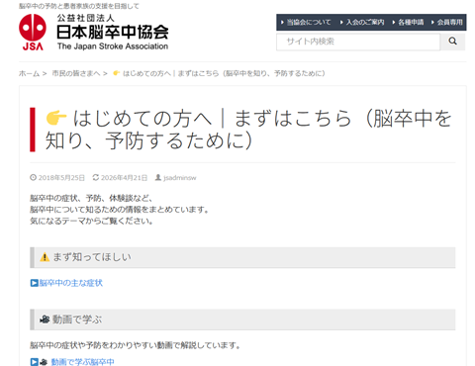Open the 動画で学ぶ脳卒中 link

(x=82, y=362)
